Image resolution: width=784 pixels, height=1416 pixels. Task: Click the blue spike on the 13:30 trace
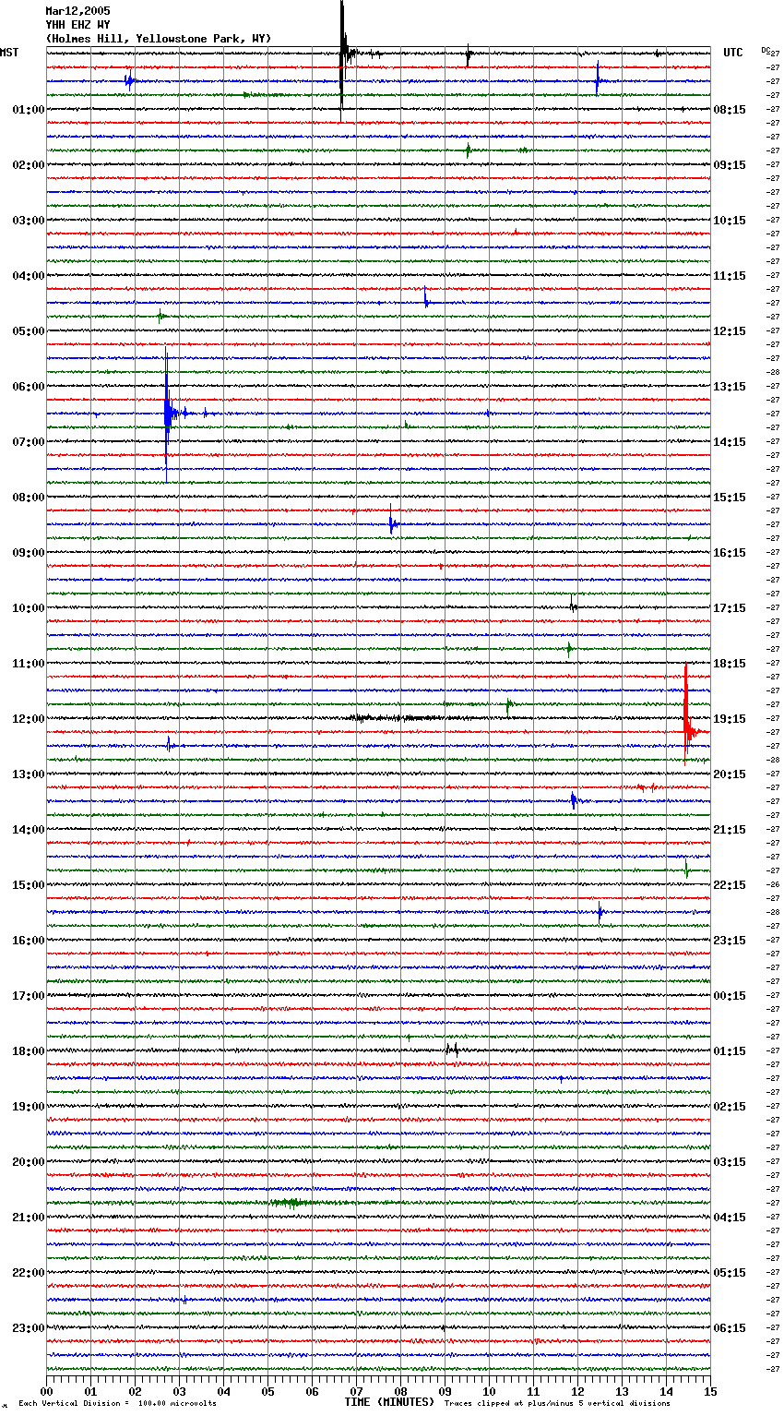pyautogui.click(x=574, y=800)
